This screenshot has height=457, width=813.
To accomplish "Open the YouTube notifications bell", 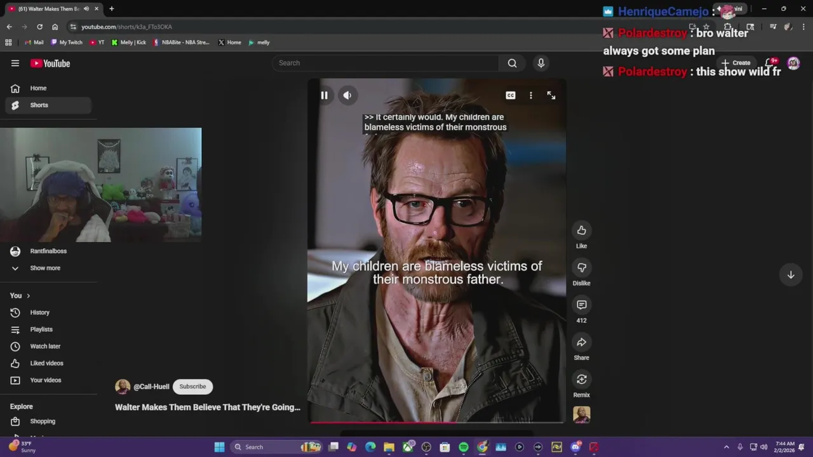I will tap(769, 63).
